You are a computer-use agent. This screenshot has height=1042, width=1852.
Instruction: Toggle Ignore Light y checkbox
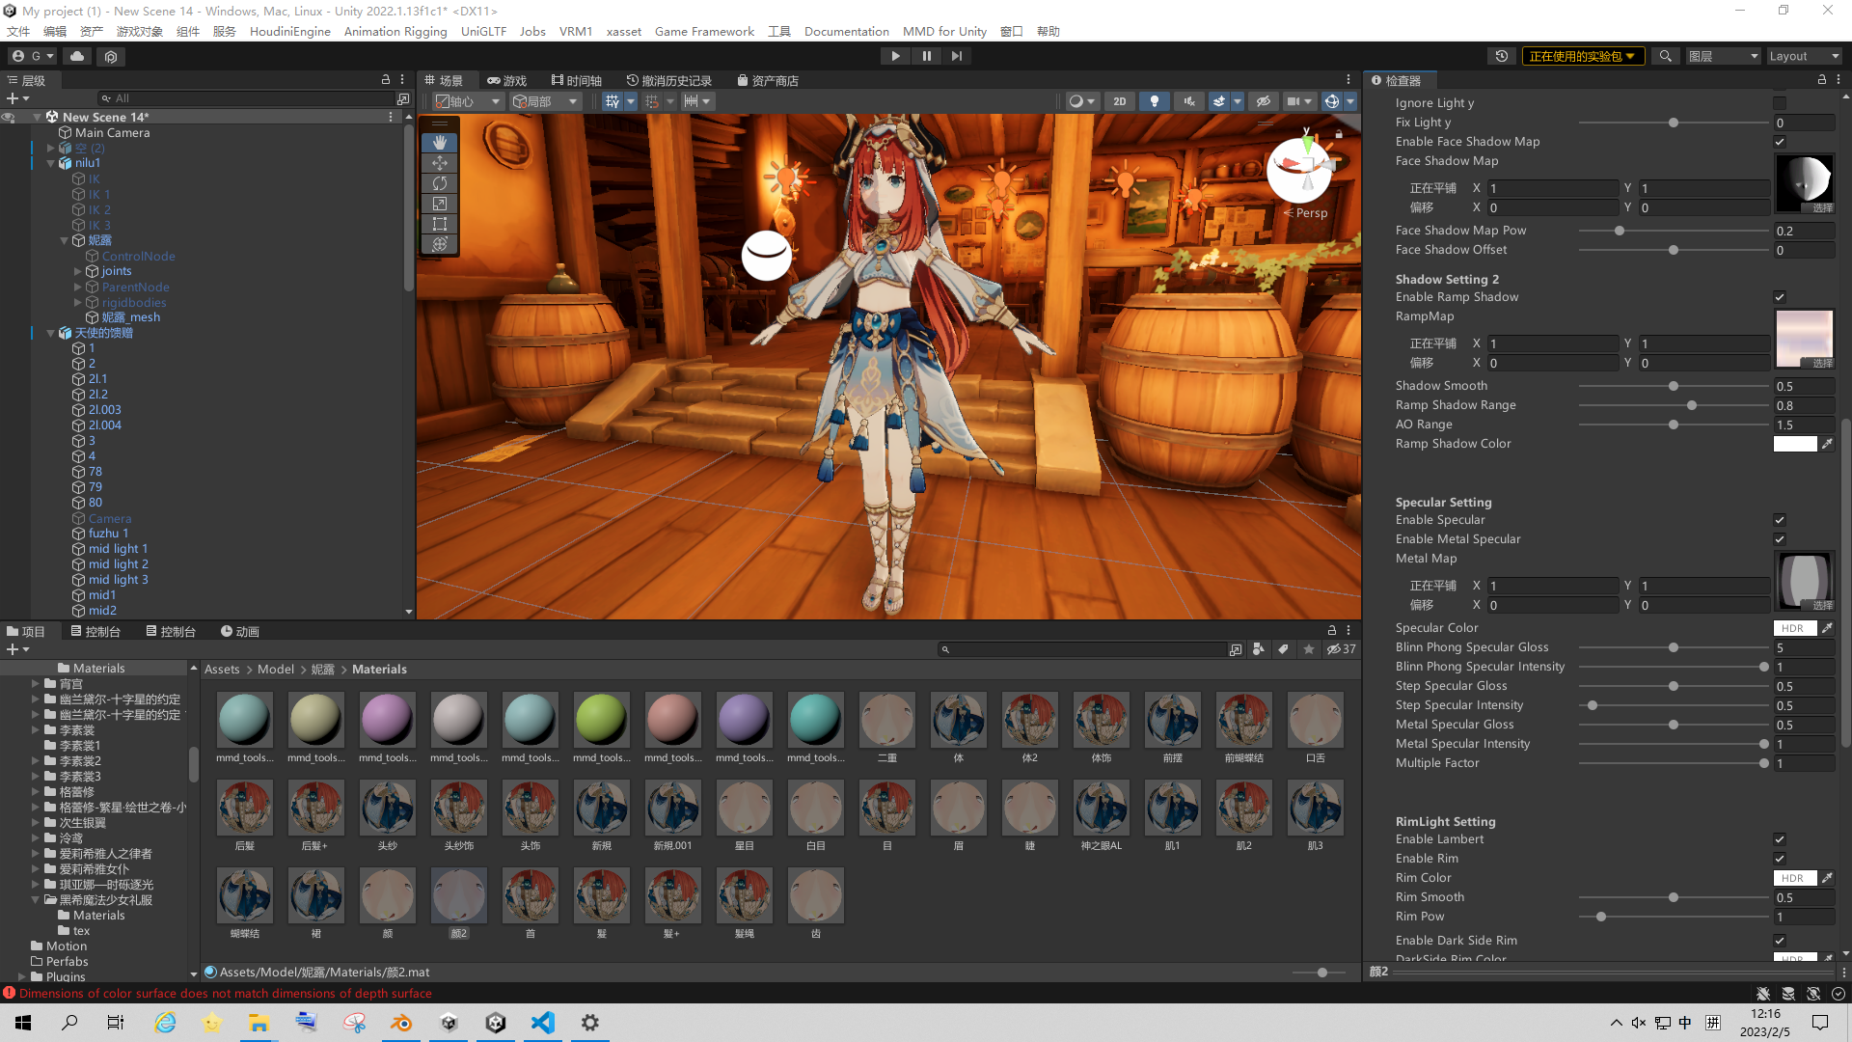click(1780, 103)
